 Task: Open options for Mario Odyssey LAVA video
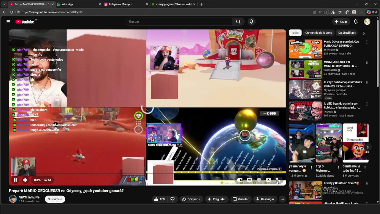click(367, 42)
